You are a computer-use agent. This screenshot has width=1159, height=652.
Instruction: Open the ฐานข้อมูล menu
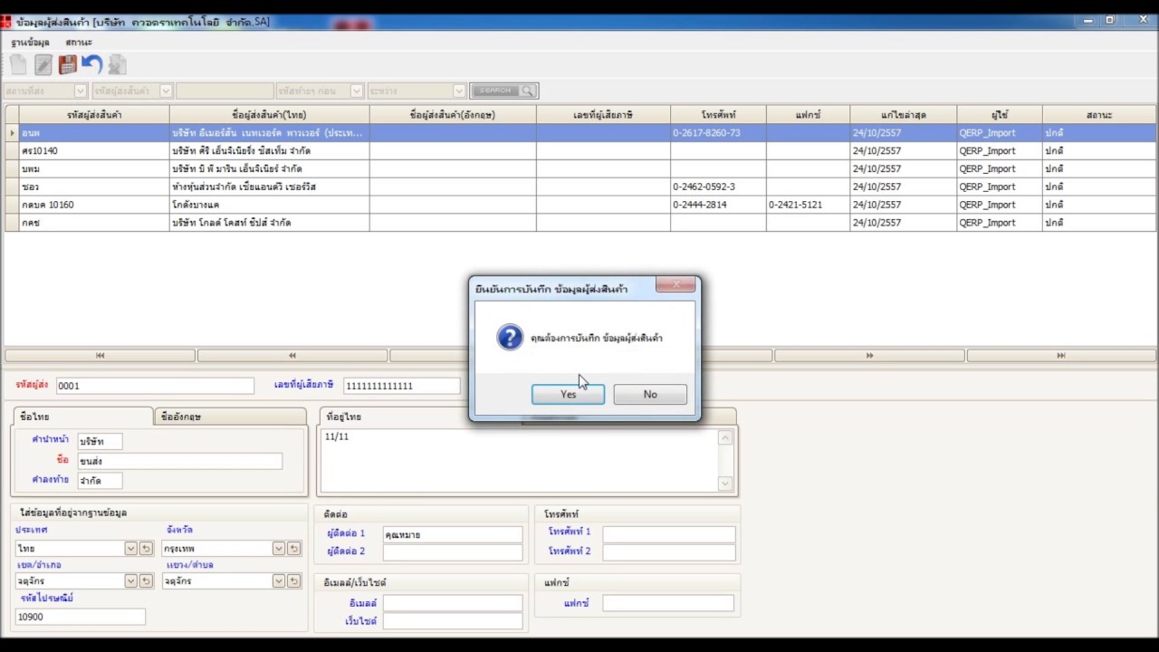tap(30, 43)
